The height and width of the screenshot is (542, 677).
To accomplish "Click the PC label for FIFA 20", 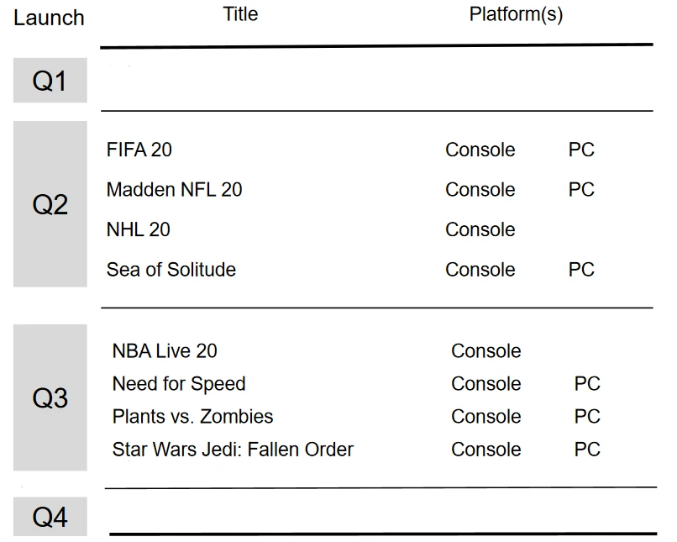I will coord(581,150).
